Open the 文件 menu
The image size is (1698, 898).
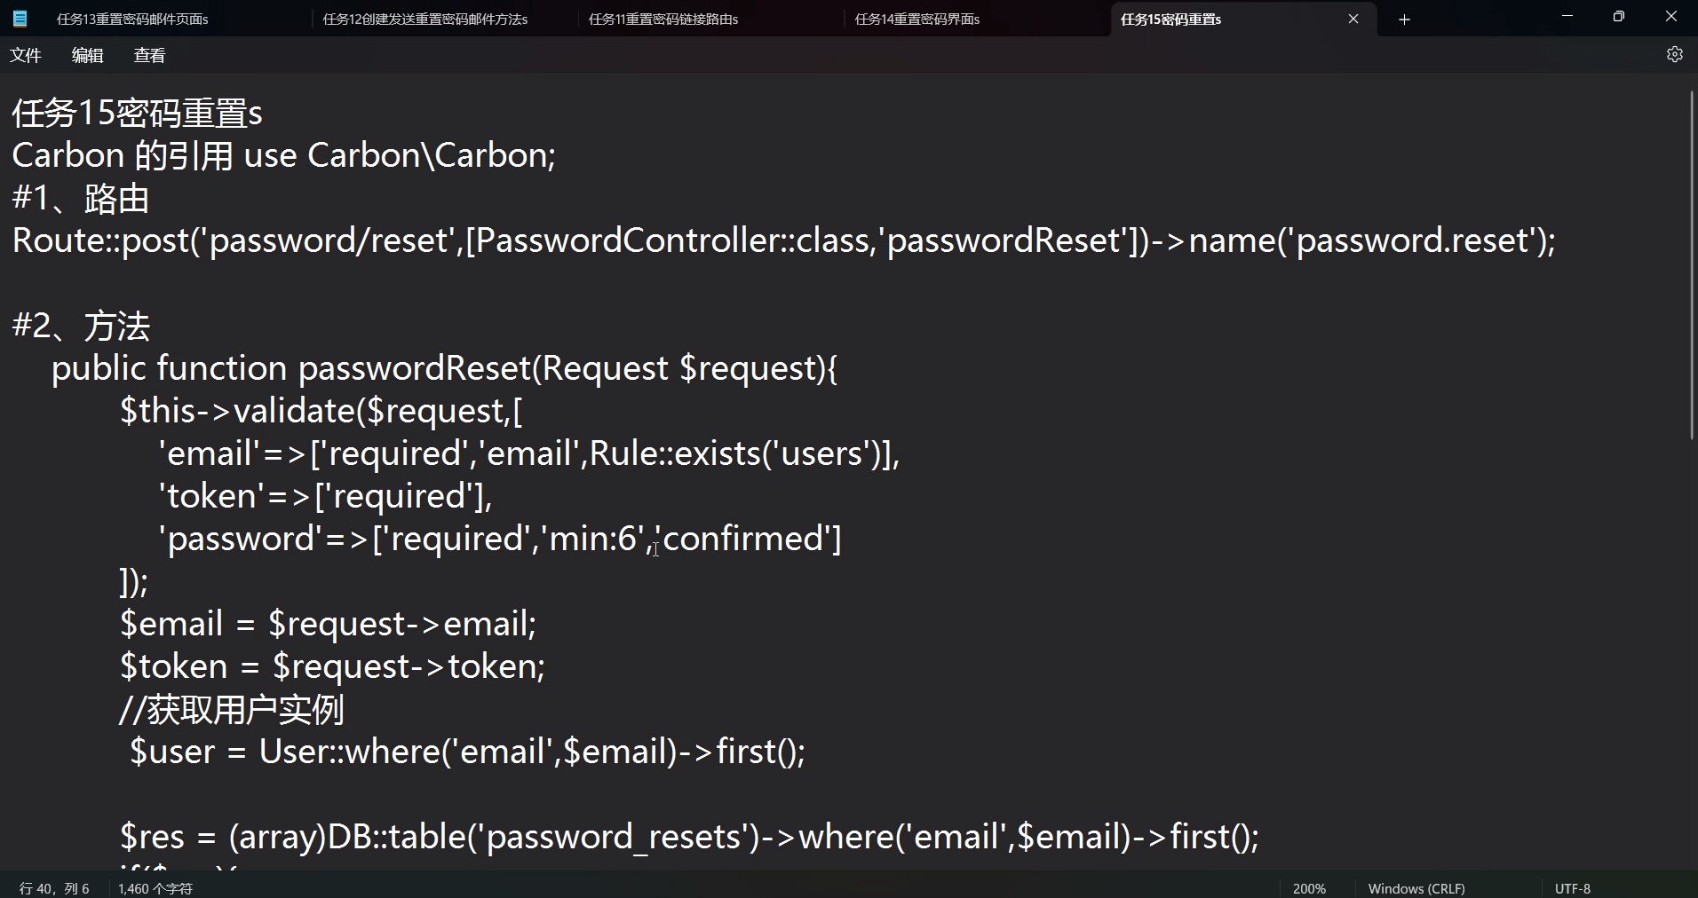[26, 56]
